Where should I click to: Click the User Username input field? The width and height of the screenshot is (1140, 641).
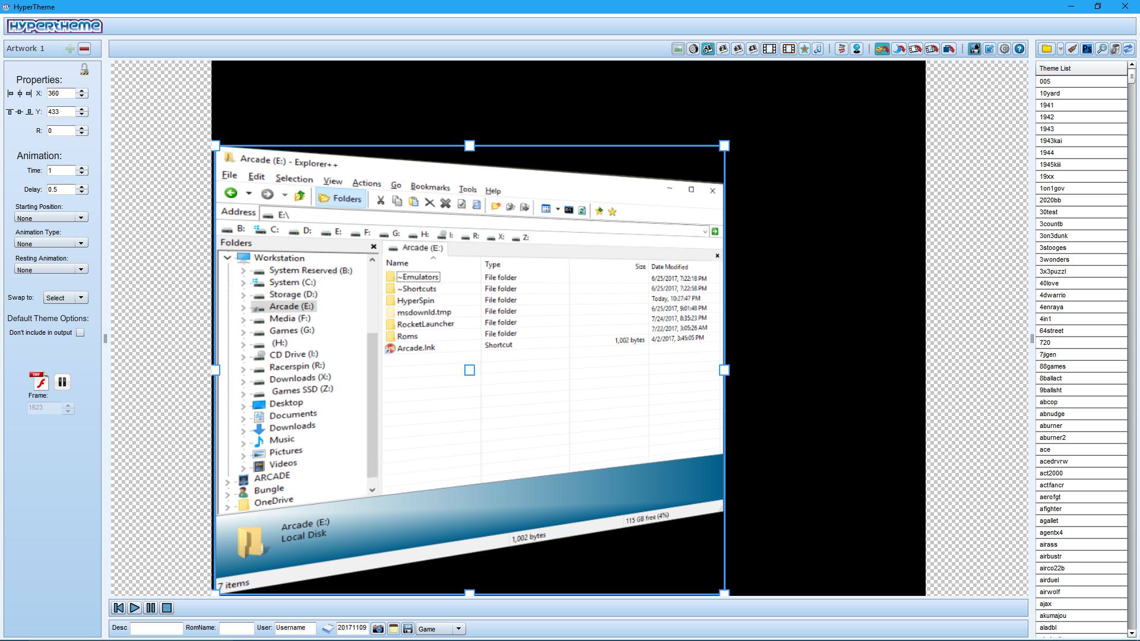pos(295,629)
